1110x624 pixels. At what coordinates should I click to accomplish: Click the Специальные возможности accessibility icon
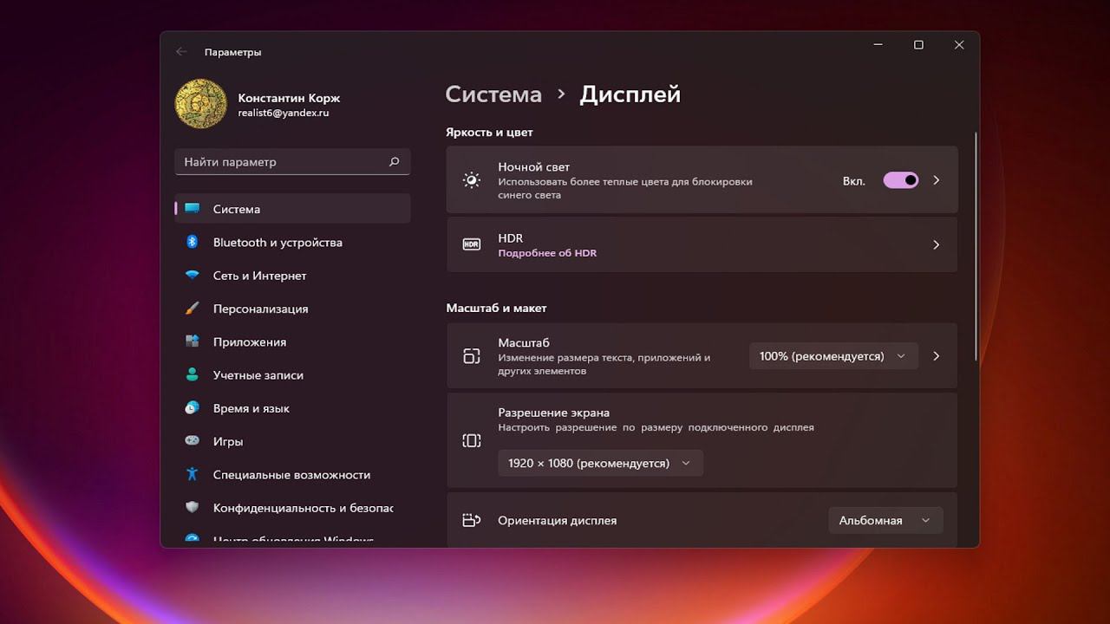coord(193,474)
